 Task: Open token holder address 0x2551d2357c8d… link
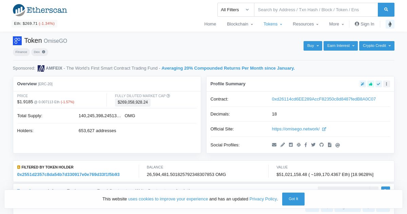click(69, 175)
